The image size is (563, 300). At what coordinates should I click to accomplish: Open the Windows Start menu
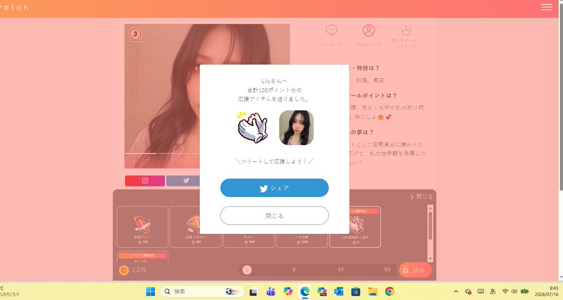tap(150, 292)
